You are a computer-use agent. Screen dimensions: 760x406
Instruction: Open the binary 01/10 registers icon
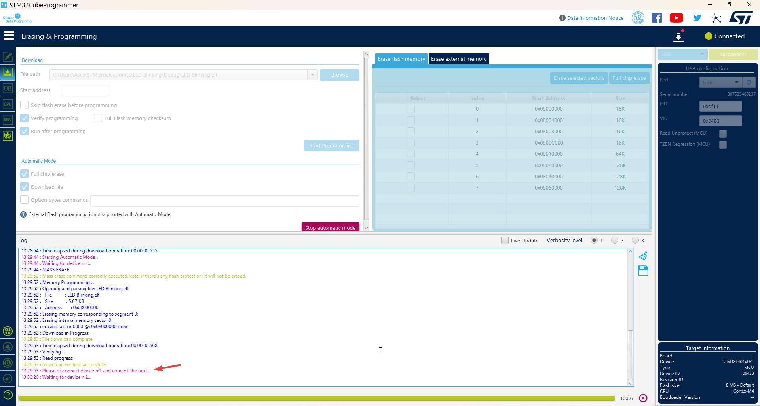[x=8, y=331]
